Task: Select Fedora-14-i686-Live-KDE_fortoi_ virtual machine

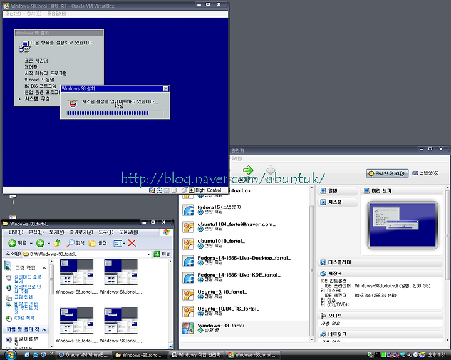Action: pos(244,277)
